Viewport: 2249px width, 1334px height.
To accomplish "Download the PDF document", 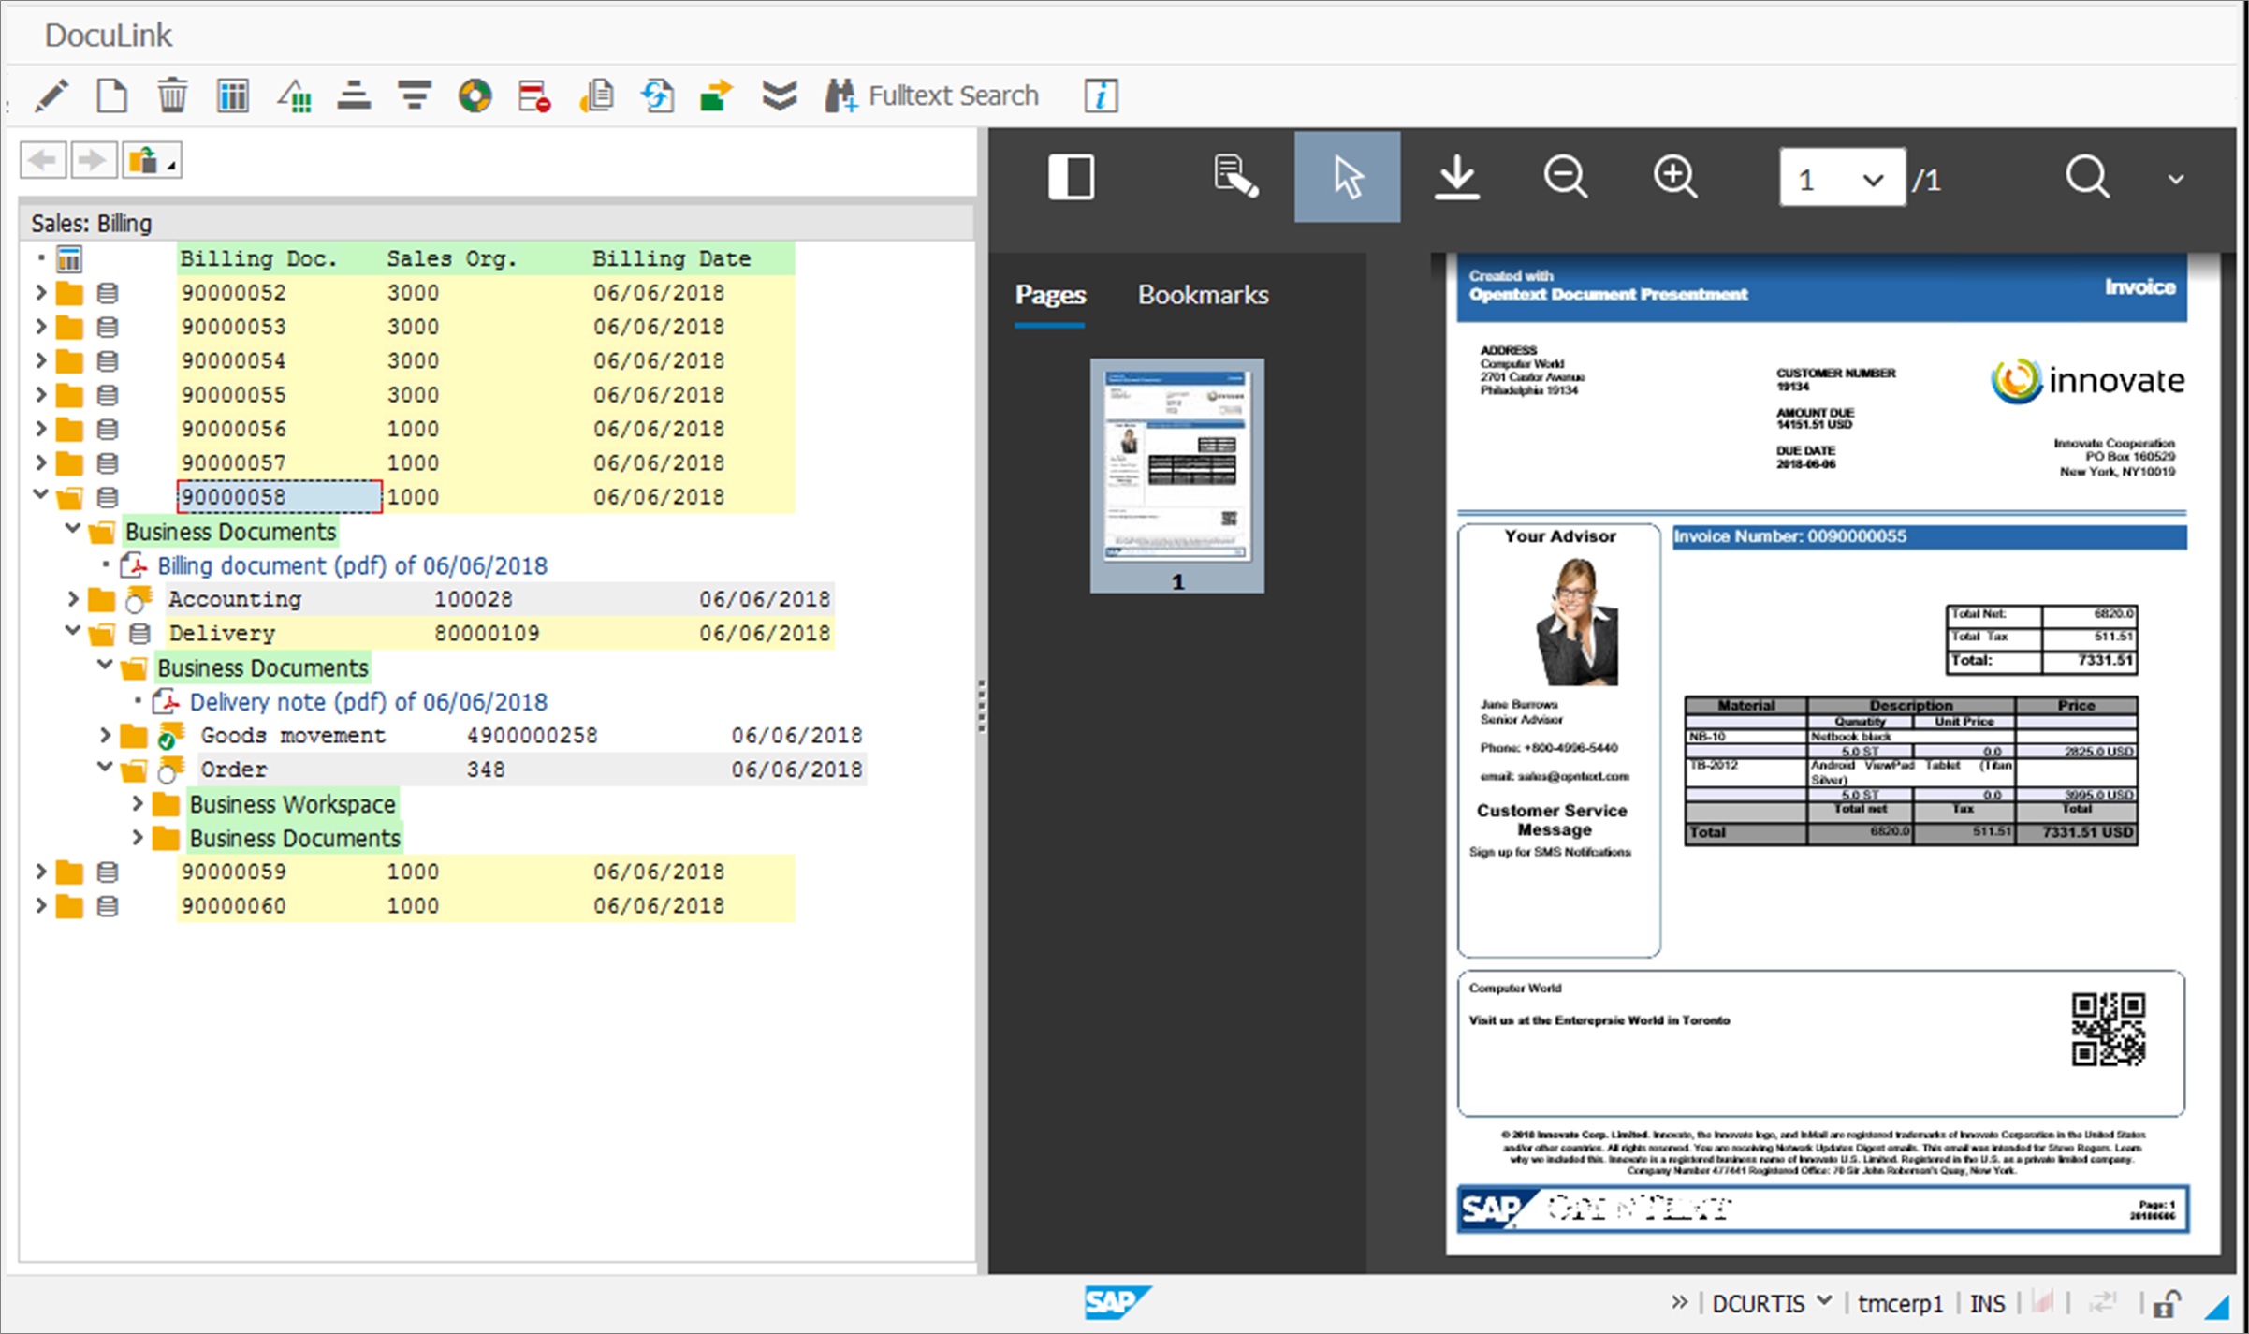I will coord(1456,177).
